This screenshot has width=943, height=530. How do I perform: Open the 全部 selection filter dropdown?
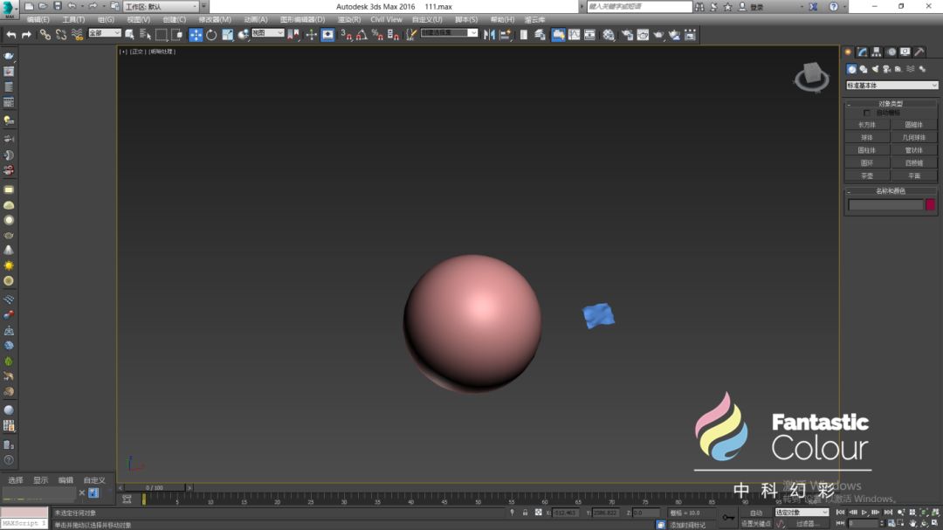104,33
